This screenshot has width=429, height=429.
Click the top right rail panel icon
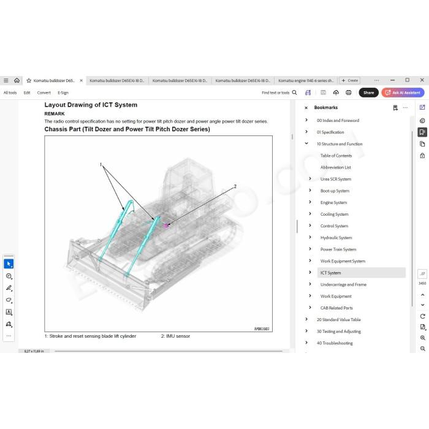(x=422, y=107)
